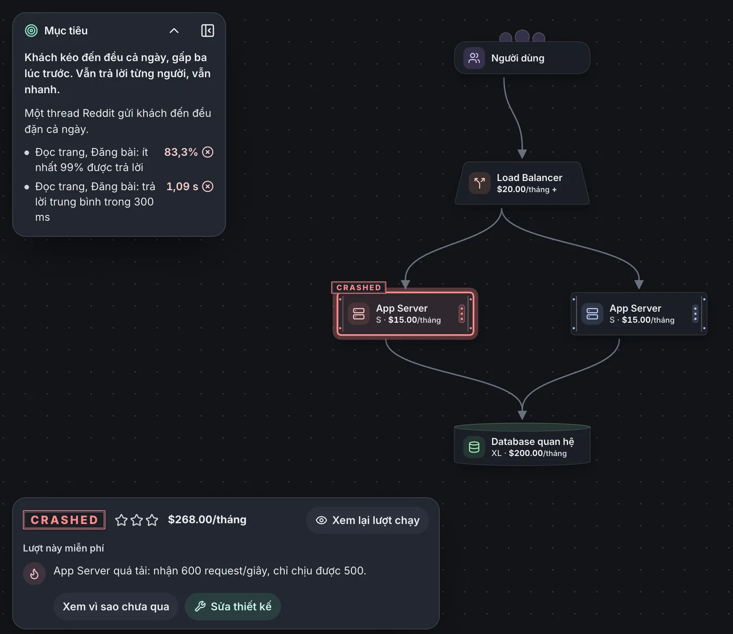Click Xem vì sao chưa qua button

(116, 607)
